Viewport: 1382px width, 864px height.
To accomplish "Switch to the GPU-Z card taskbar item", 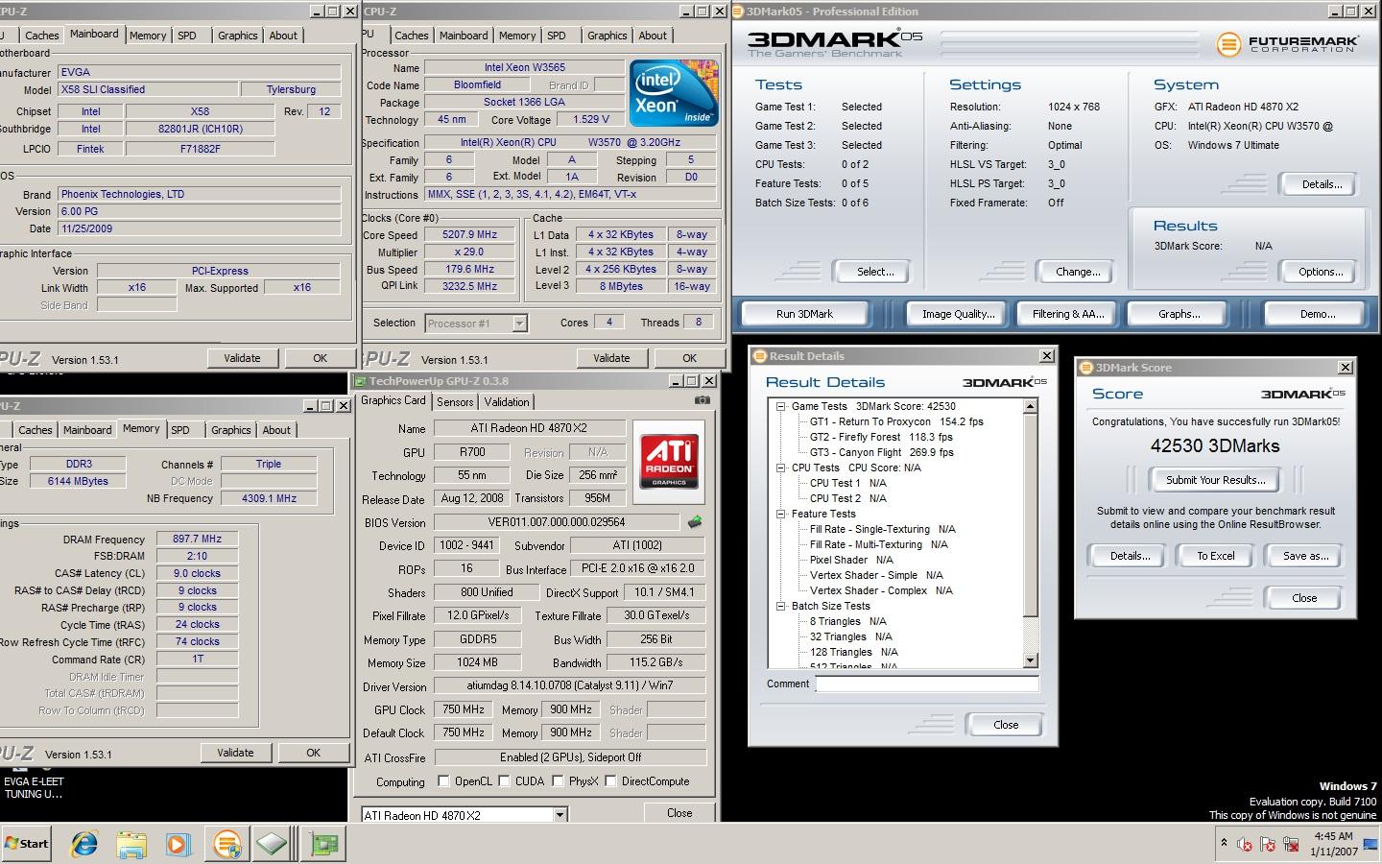I will [x=325, y=844].
